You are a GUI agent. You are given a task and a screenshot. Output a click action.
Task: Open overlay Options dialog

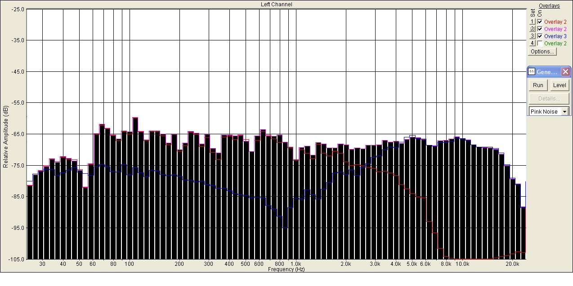point(542,52)
